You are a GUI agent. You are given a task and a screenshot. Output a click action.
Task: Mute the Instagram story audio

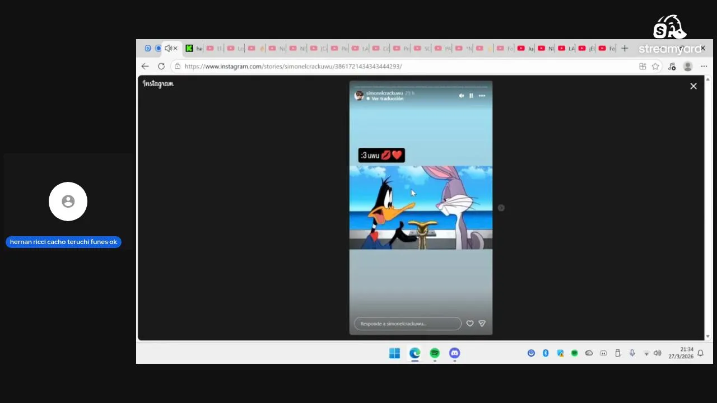[x=461, y=96]
